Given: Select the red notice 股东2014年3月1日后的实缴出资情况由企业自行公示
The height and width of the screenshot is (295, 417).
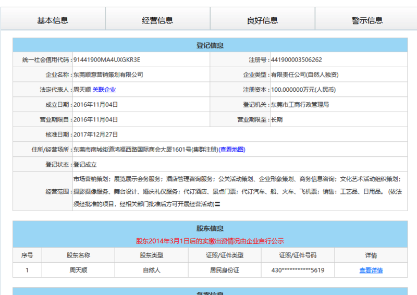Looking at the screenshot, I should click(210, 241).
